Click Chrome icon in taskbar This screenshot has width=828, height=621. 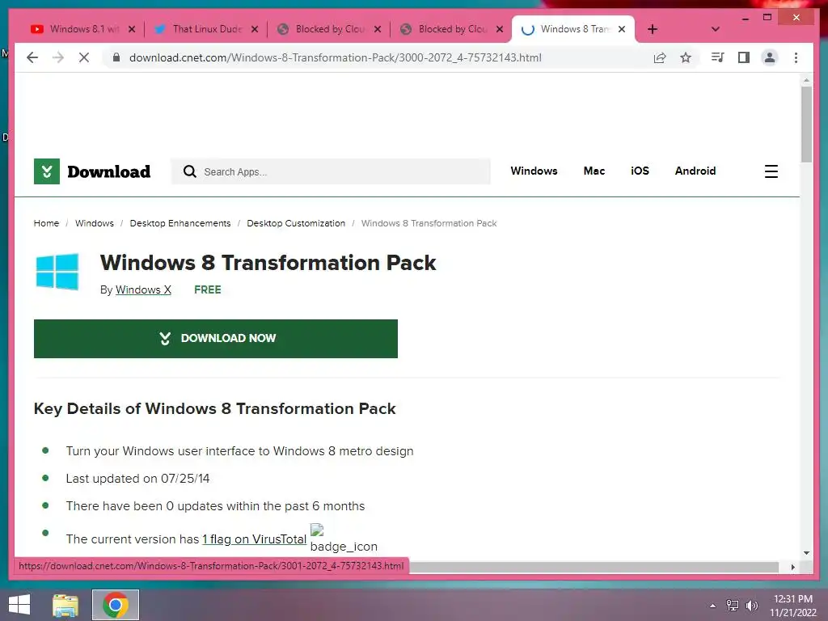click(x=116, y=605)
